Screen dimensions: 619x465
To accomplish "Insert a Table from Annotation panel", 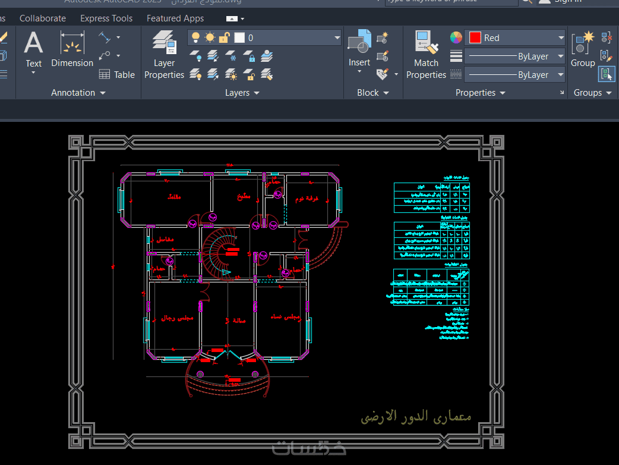I will [x=117, y=75].
